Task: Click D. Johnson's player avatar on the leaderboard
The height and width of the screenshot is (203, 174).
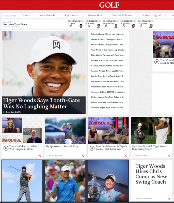Action: [116, 26]
